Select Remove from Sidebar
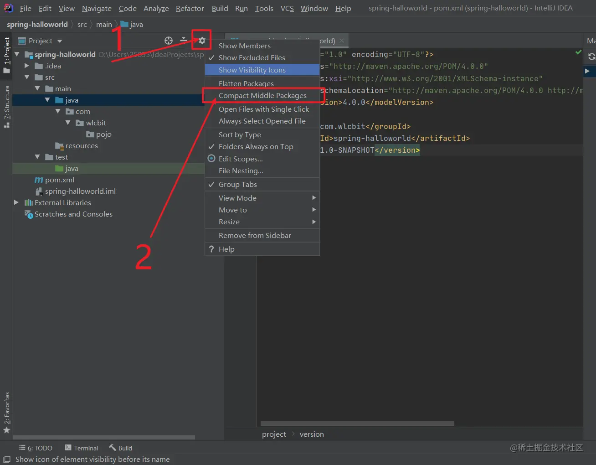Image resolution: width=596 pixels, height=465 pixels. (262, 235)
